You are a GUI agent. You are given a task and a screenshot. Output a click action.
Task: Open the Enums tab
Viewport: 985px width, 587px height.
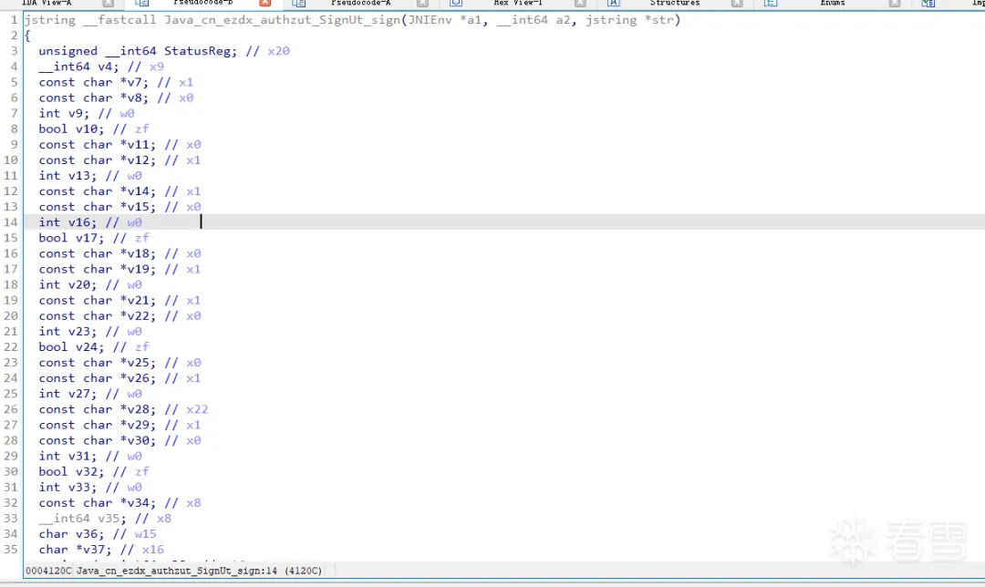833,3
